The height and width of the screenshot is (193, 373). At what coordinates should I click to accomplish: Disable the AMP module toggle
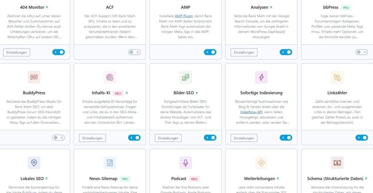(x=210, y=52)
